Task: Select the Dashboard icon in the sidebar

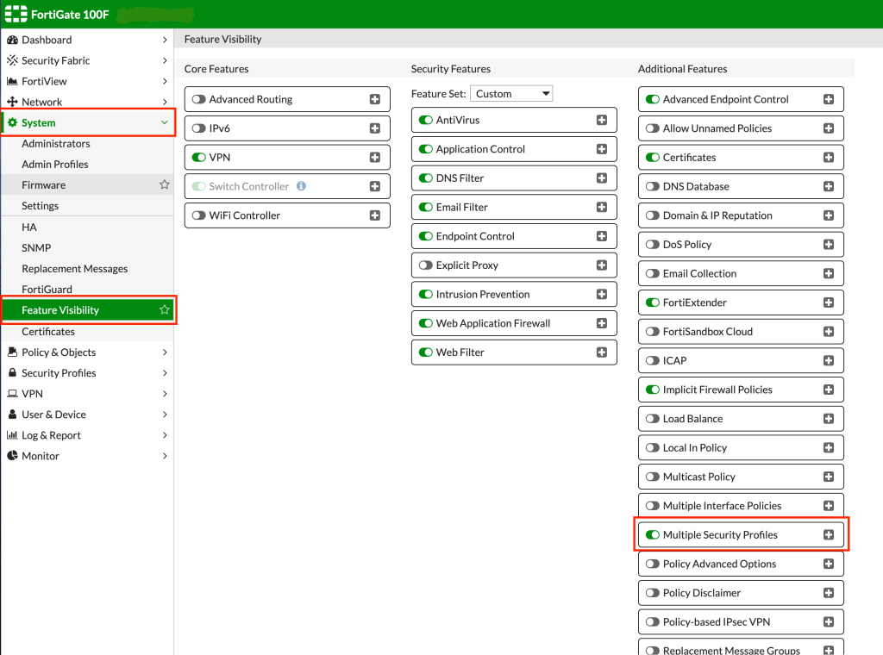Action: (14, 40)
